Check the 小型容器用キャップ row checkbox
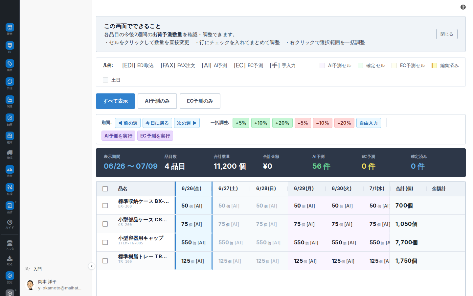The height and width of the screenshot is (296, 473). coord(105,242)
